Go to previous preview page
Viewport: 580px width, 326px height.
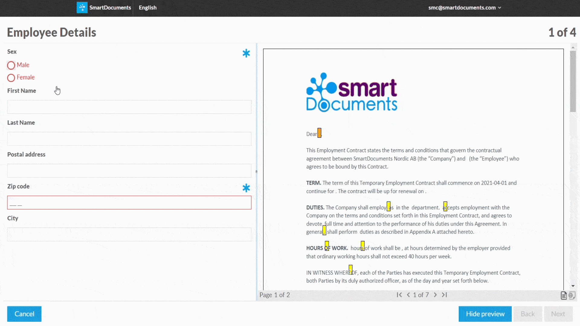click(x=408, y=295)
